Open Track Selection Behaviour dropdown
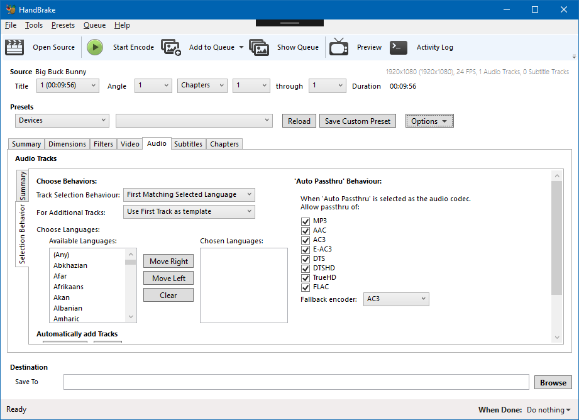 click(x=189, y=195)
